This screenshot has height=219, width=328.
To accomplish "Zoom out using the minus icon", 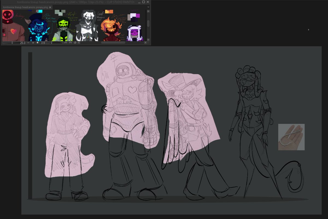I will pyautogui.click(x=28, y=43).
